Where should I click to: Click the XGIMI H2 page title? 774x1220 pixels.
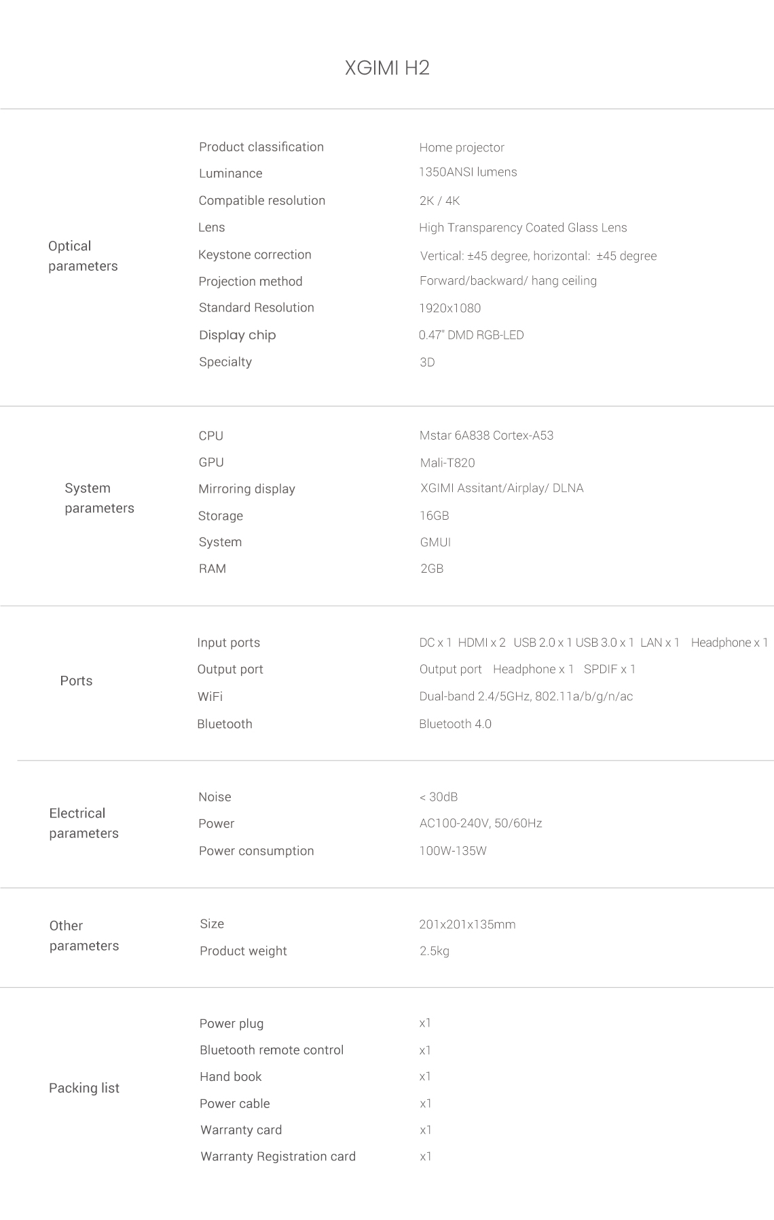click(387, 68)
